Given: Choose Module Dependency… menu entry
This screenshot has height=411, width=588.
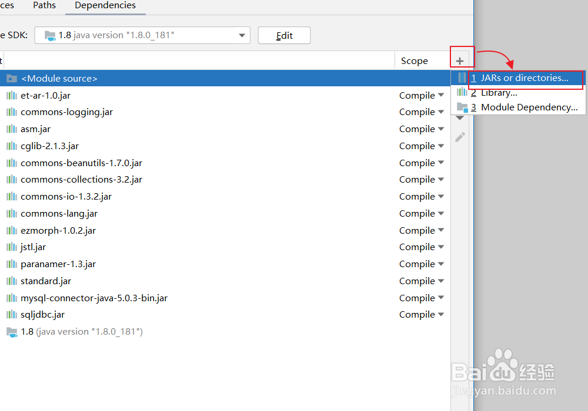Looking at the screenshot, I should click(x=518, y=107).
